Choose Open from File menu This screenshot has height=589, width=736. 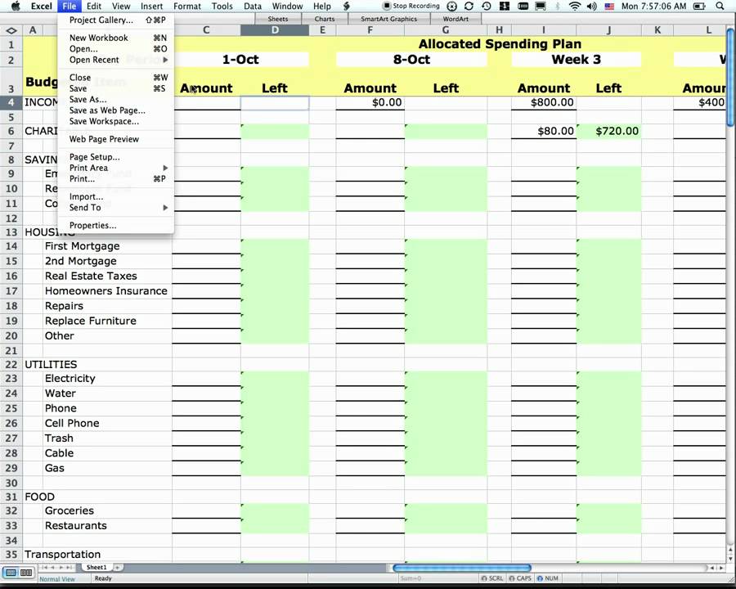point(115,49)
